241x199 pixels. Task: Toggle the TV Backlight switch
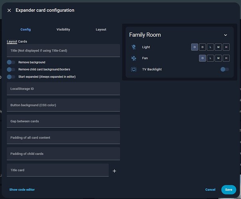click(225, 69)
